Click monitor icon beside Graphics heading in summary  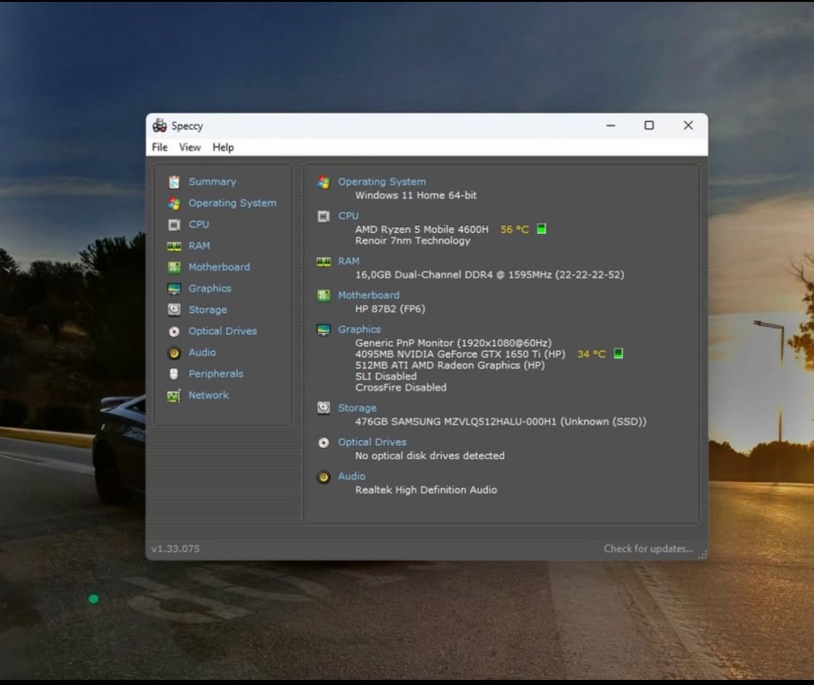[x=324, y=330]
